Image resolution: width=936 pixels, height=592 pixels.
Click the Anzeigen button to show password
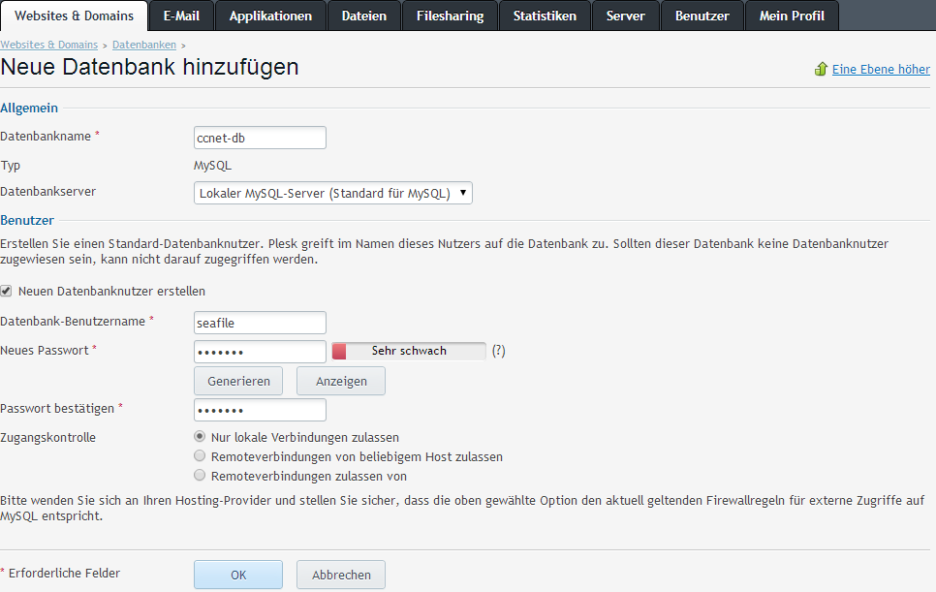click(x=341, y=381)
